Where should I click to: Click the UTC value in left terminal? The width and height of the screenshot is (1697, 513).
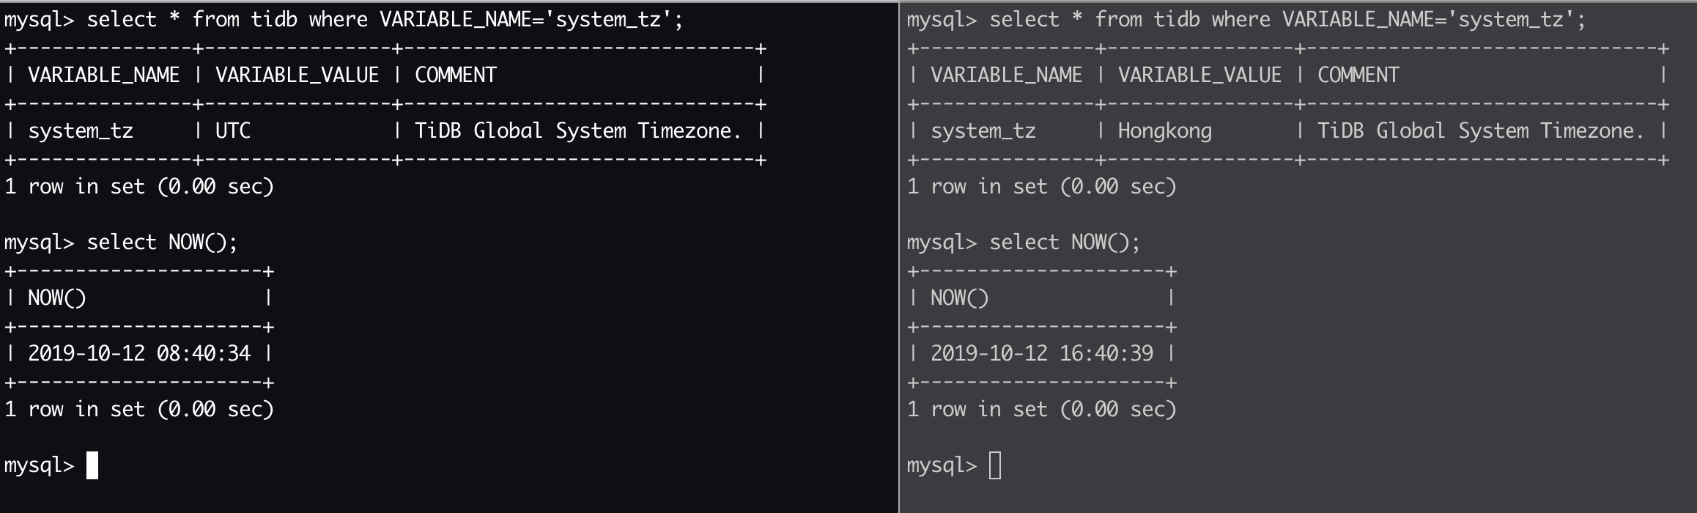click(x=233, y=131)
